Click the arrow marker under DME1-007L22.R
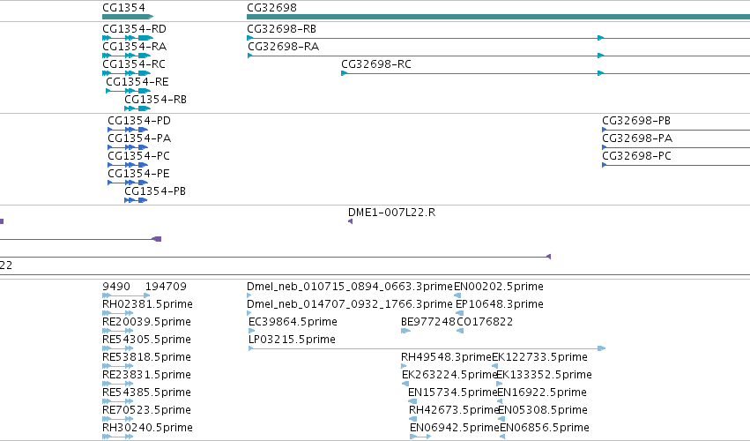This screenshot has height=441, width=750. click(x=350, y=221)
